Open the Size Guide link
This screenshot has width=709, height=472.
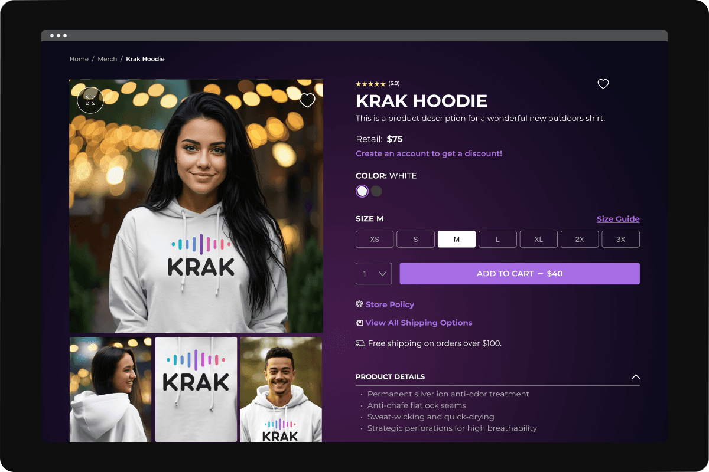pos(618,219)
